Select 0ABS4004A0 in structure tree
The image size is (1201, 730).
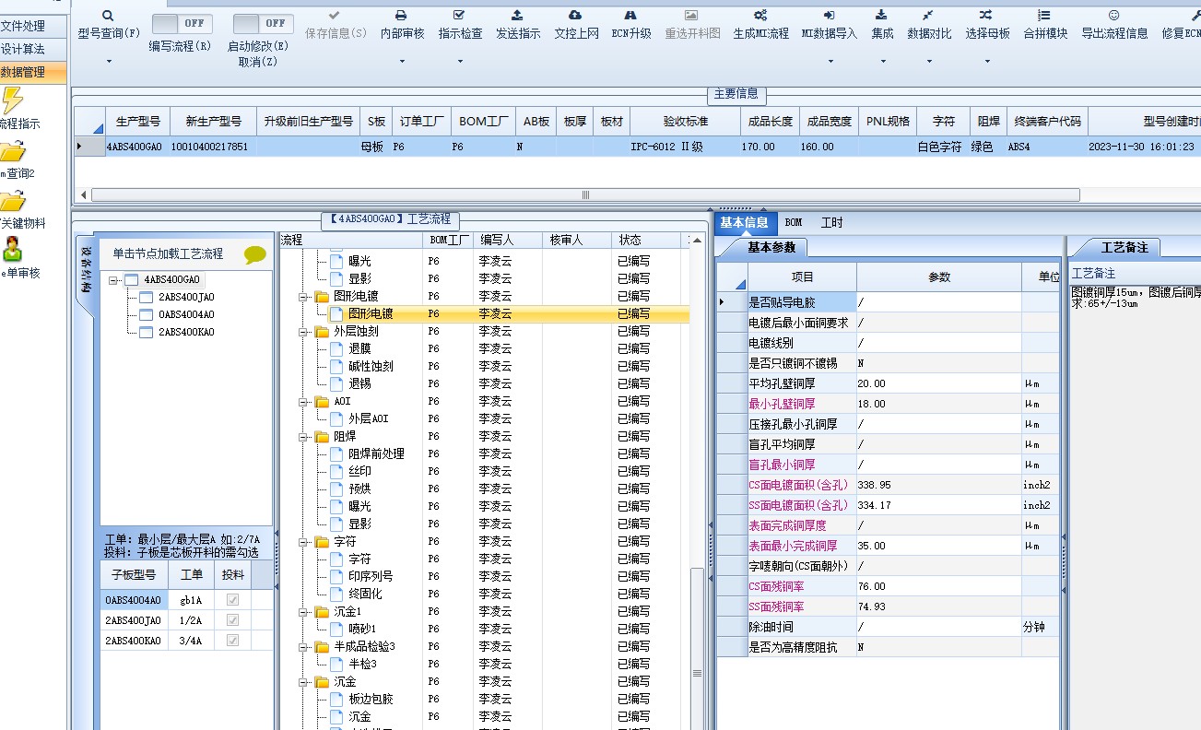[x=186, y=314]
